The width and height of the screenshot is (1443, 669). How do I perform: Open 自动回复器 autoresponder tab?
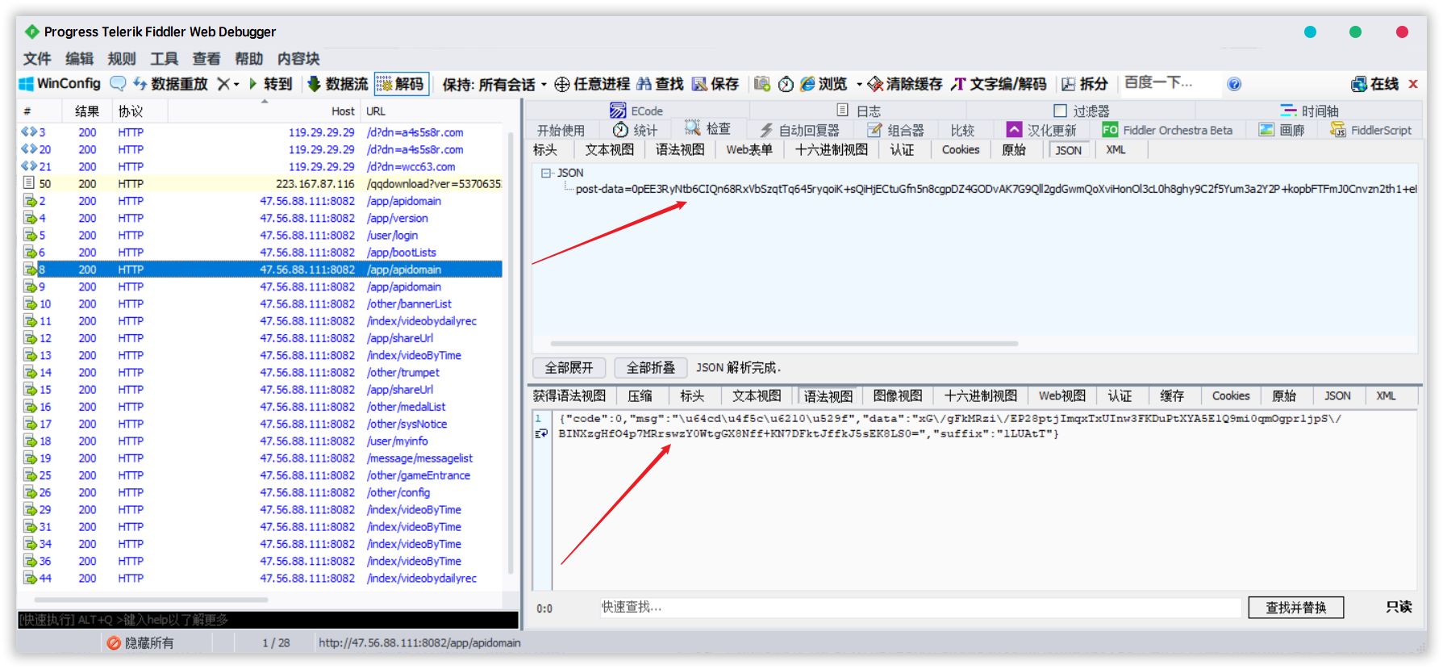click(x=799, y=130)
